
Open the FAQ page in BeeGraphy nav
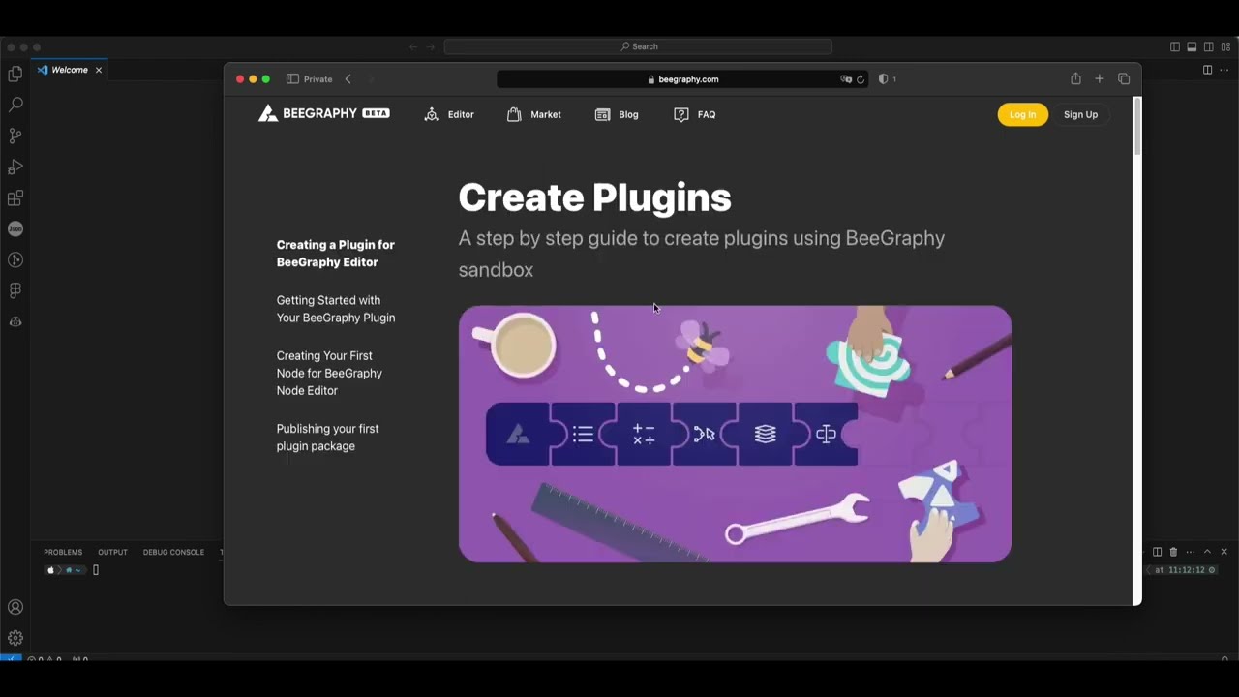pos(707,114)
